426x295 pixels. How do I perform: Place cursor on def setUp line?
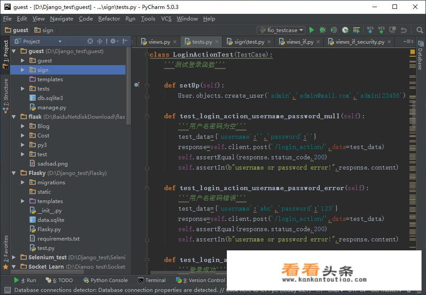click(x=194, y=85)
